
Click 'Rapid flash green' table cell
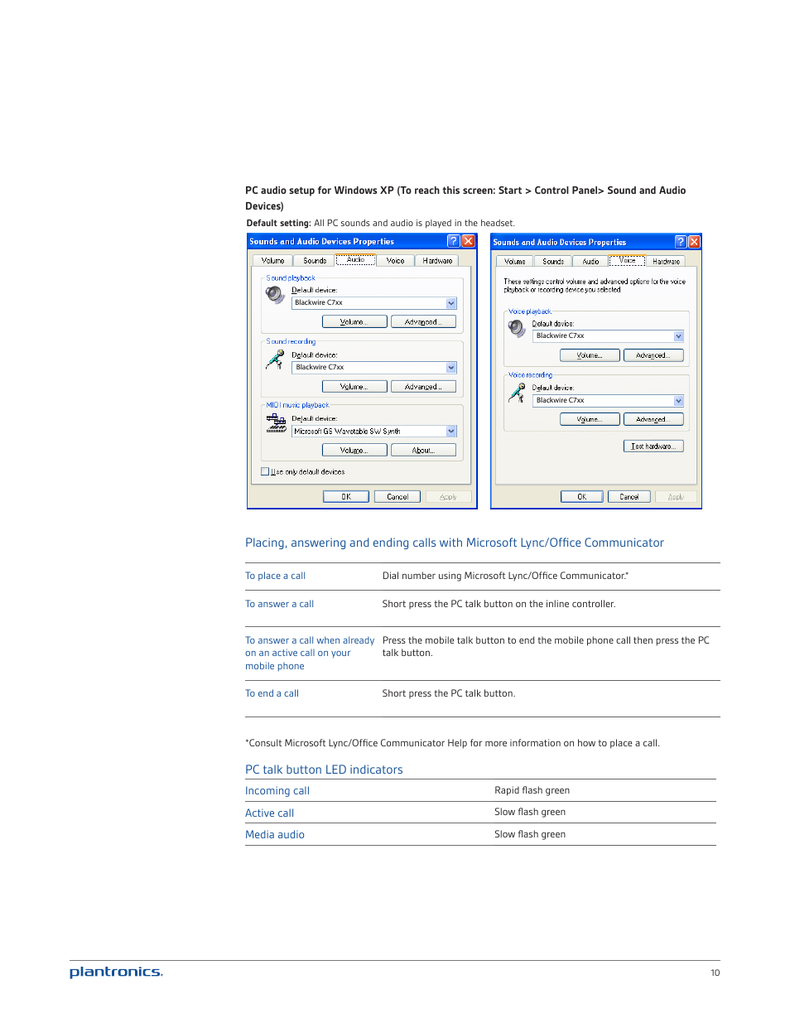(532, 790)
